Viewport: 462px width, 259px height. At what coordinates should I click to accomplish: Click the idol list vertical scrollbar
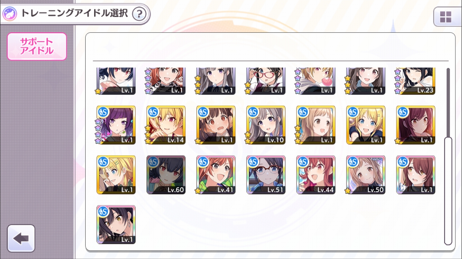[448, 156]
